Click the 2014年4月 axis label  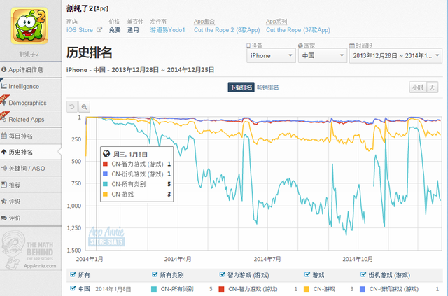pos(178,259)
